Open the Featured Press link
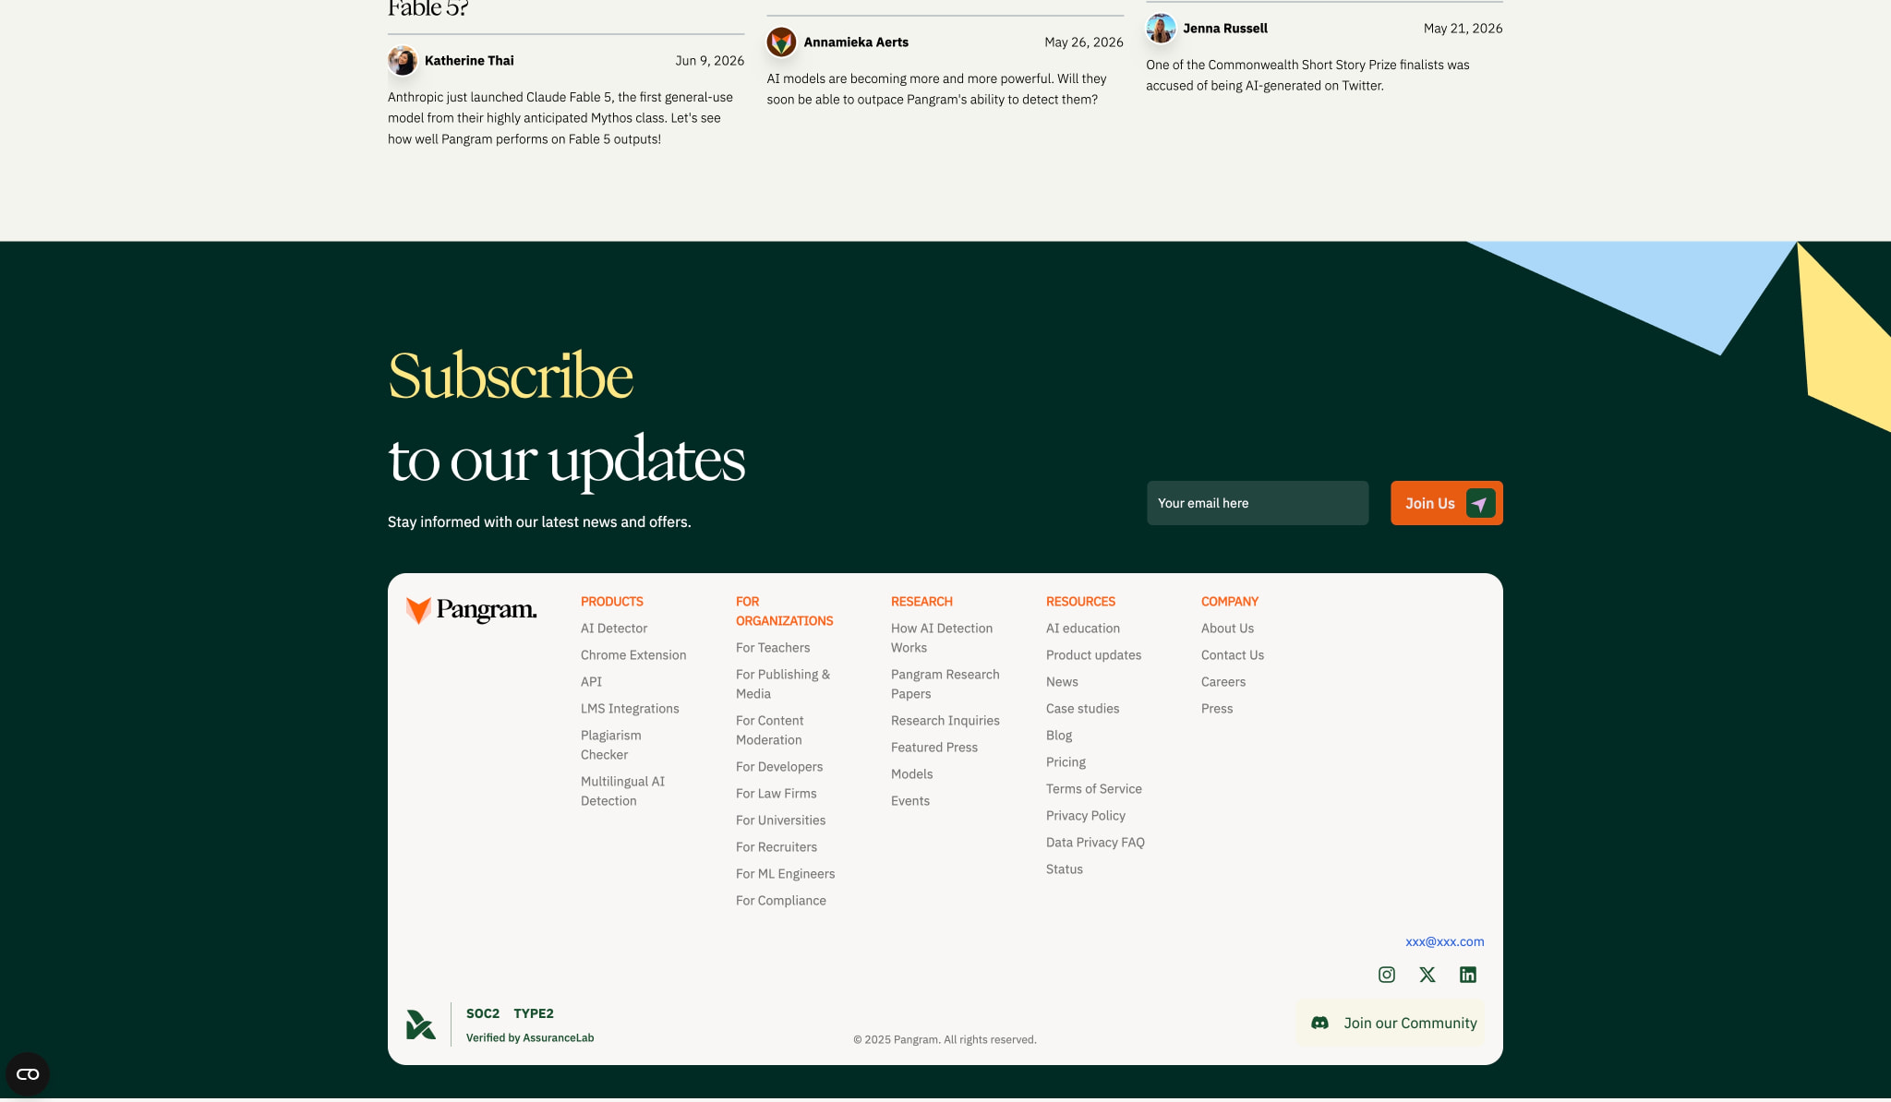The height and width of the screenshot is (1102, 1891). point(934,748)
